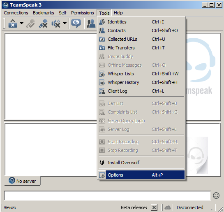Open Collected URLs from the menu
Image resolution: width=224 pixels, height=212 pixels.
[x=141, y=39]
